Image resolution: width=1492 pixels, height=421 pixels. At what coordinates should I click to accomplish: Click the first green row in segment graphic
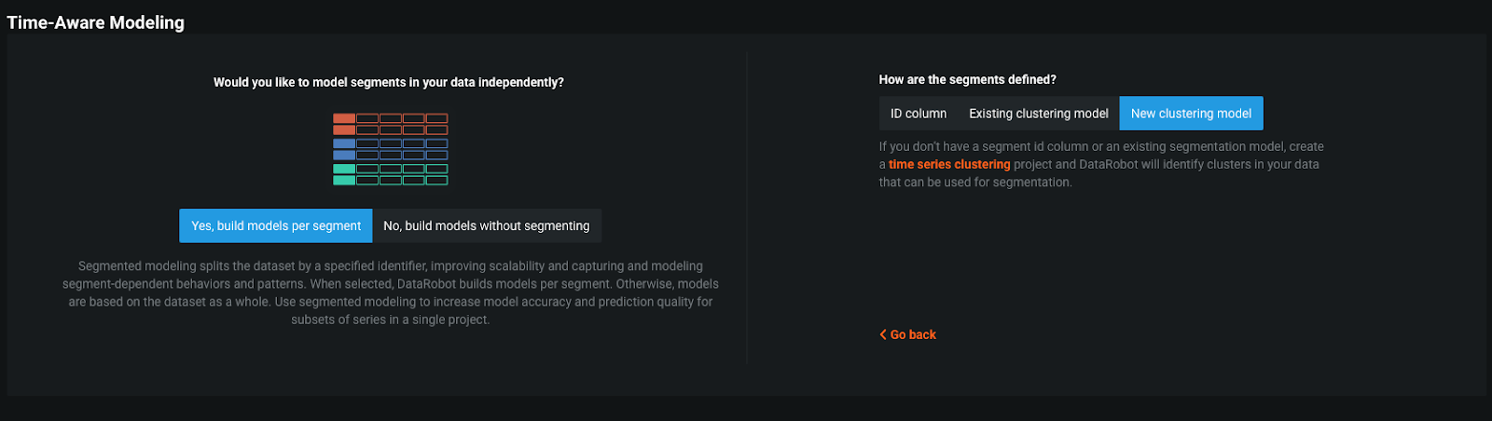coord(391,169)
